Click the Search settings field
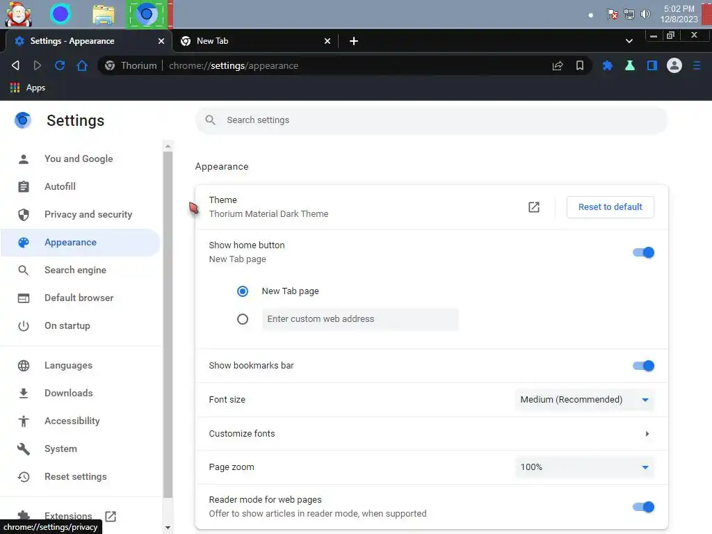 pyautogui.click(x=431, y=120)
